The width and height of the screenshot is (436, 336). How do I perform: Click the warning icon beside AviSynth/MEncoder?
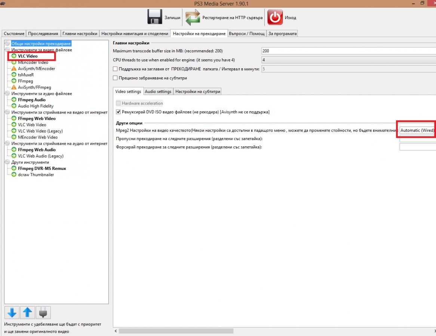click(x=14, y=68)
